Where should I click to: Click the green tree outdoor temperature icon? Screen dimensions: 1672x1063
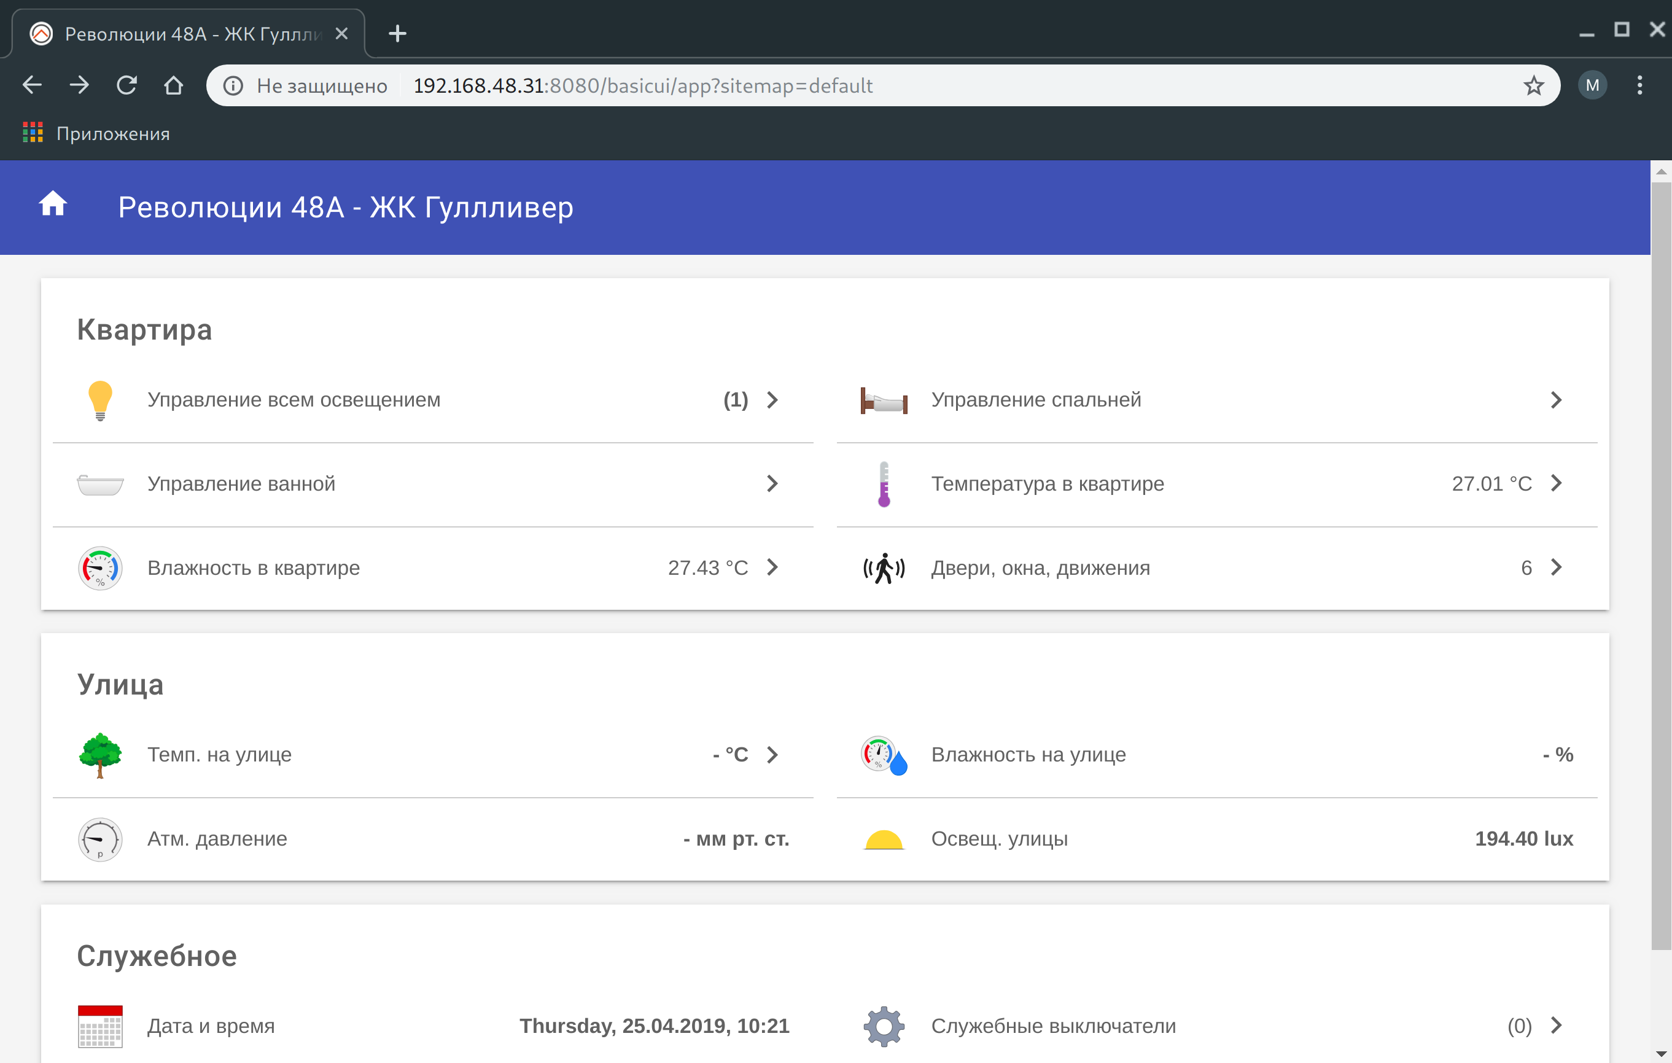pyautogui.click(x=100, y=755)
